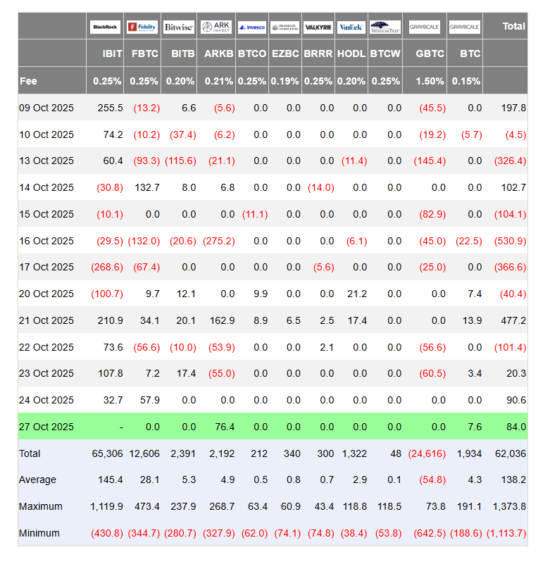Viewport: 550px width, 564px height.
Task: Click the ARK Invest logo
Action: [x=216, y=27]
